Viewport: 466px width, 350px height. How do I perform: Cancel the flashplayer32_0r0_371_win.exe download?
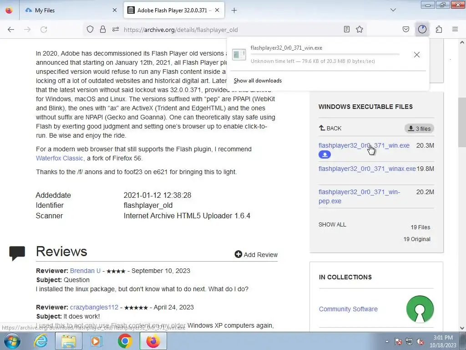coord(417,55)
